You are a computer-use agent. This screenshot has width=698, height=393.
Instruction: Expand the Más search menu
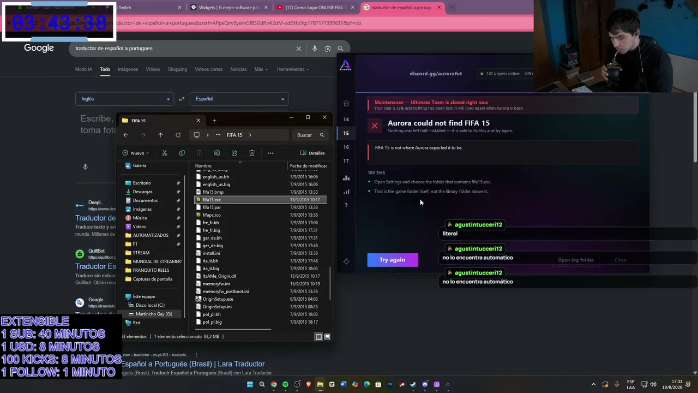[x=261, y=69]
